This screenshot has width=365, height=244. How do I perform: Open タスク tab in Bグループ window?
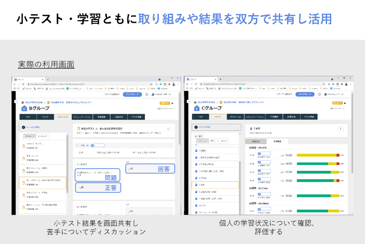(x=45, y=117)
